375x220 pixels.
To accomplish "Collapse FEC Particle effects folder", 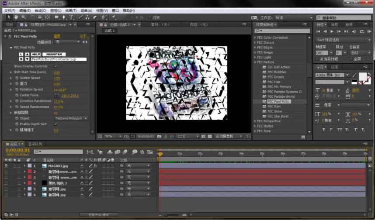I will coord(255,62).
